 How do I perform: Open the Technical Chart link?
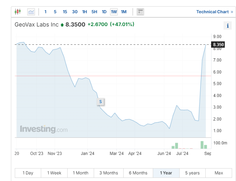[x=215, y=12]
